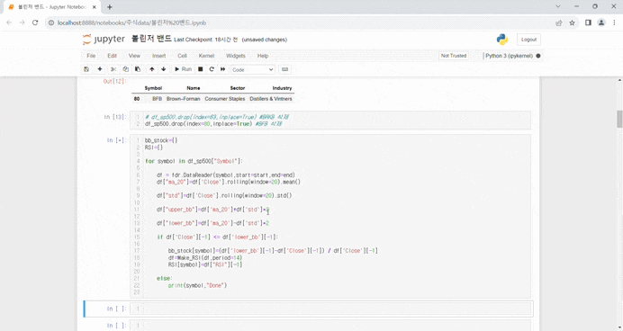Screen dimensions: 623x331
Task: Click the Distillers & Vintners cell
Action: [271, 99]
